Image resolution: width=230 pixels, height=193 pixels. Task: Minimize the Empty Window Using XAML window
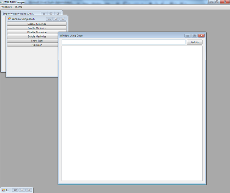click(44, 14)
